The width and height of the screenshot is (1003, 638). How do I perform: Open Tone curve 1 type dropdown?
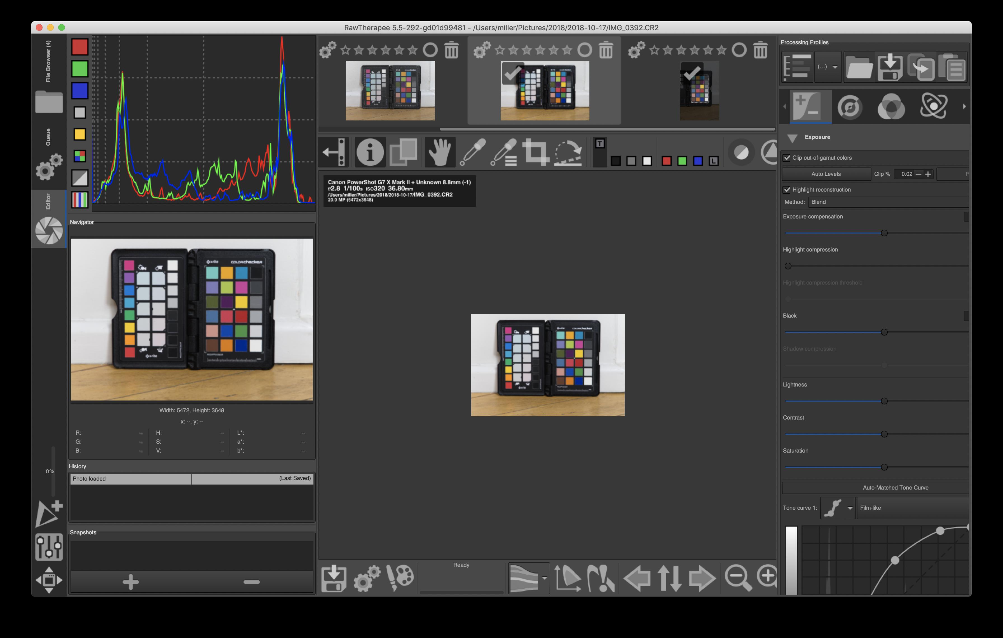click(838, 508)
